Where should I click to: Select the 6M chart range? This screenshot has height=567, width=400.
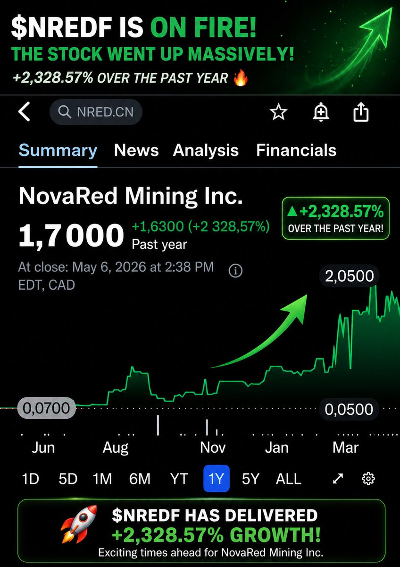pyautogui.click(x=140, y=479)
